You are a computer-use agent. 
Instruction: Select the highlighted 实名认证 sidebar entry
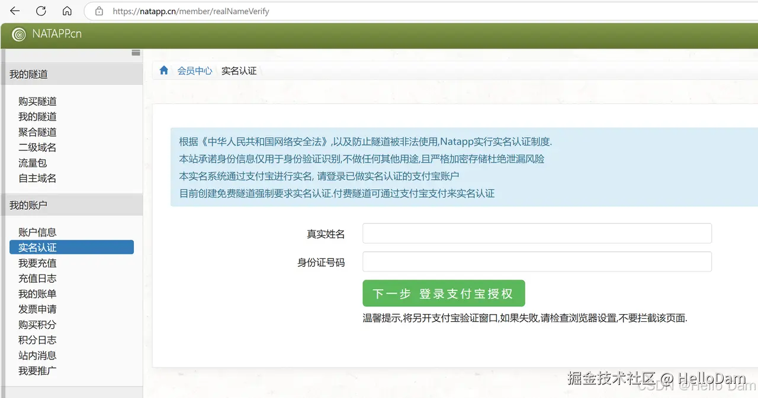coord(37,247)
